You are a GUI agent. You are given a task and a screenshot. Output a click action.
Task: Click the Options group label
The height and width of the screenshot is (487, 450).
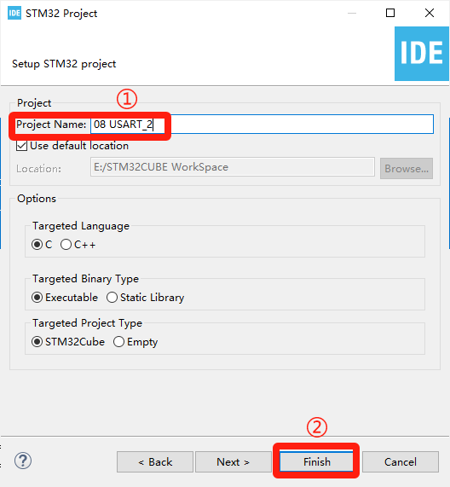[37, 199]
